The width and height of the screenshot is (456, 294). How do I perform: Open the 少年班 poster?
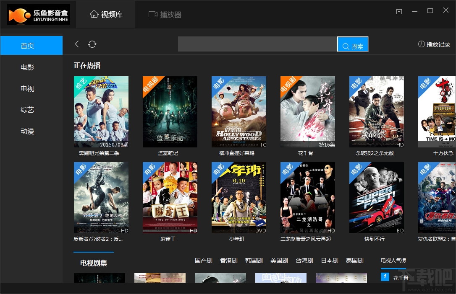pyautogui.click(x=239, y=198)
